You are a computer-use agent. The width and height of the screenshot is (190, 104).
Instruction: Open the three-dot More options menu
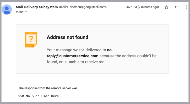[186, 7]
